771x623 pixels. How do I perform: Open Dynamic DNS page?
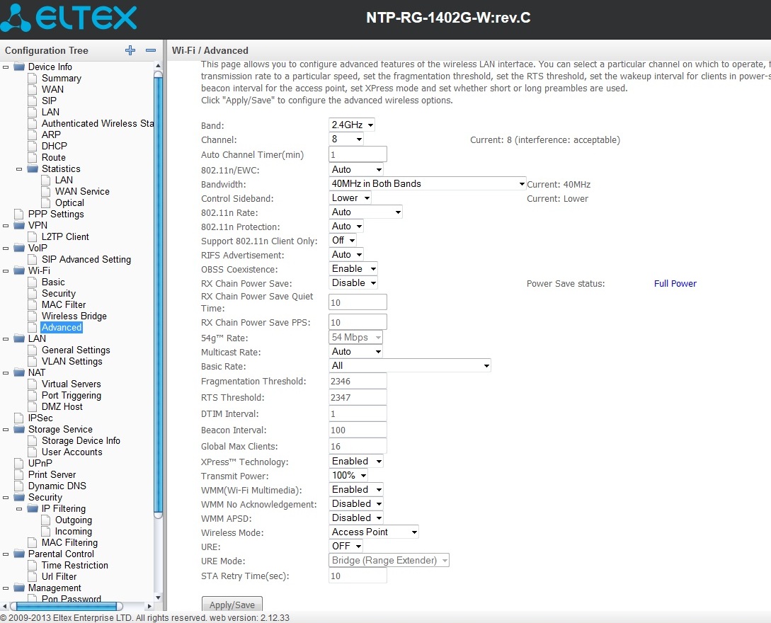point(57,486)
